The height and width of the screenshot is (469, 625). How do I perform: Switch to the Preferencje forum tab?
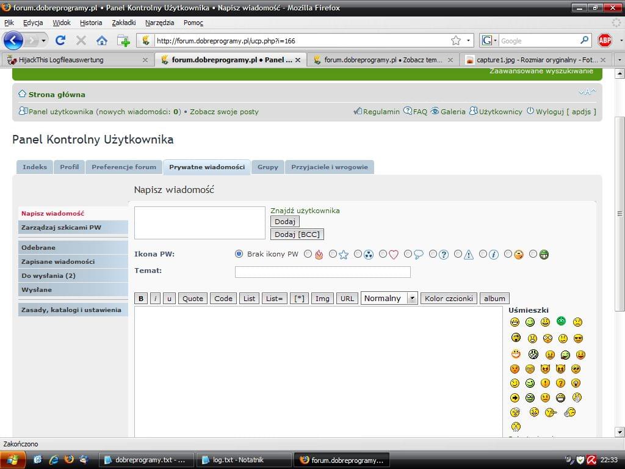tap(124, 167)
